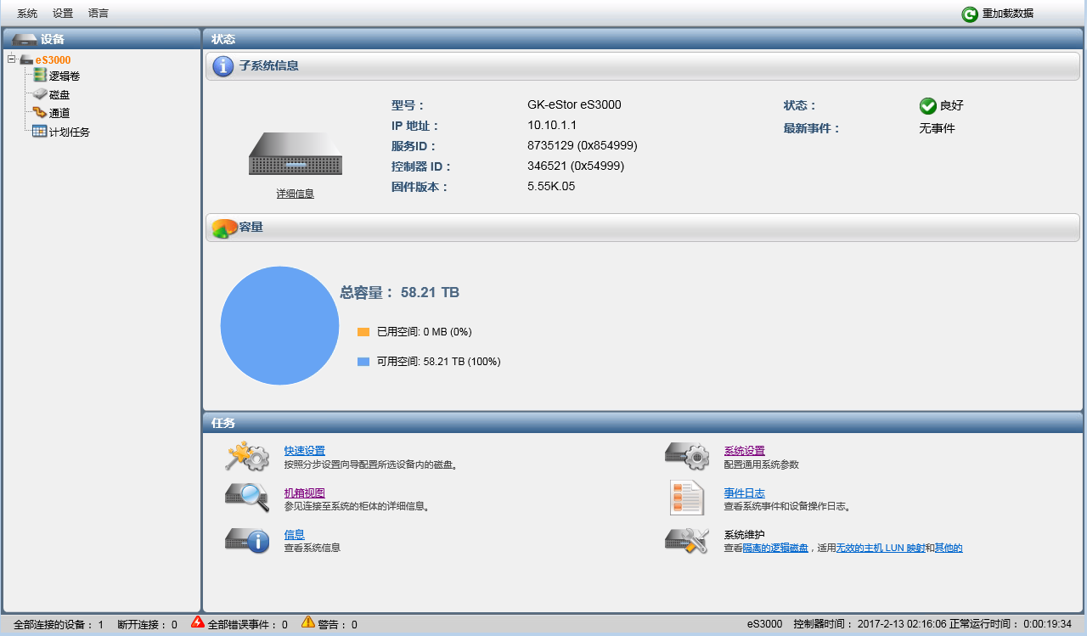Image resolution: width=1087 pixels, height=636 pixels.
Task: Click the 容量 section header bar
Action: (x=642, y=228)
